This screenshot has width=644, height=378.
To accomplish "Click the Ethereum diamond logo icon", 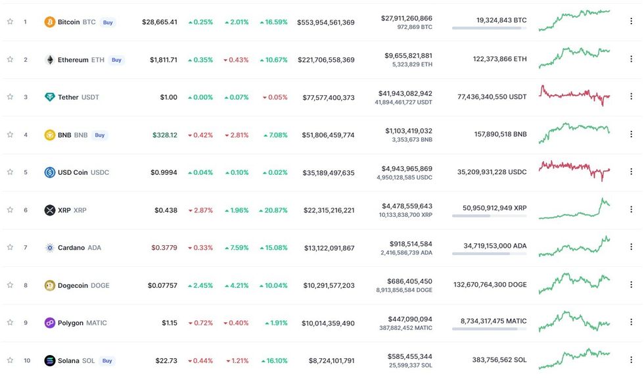I will tap(49, 60).
